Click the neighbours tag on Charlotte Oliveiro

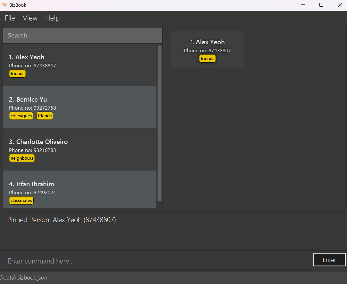click(x=22, y=158)
